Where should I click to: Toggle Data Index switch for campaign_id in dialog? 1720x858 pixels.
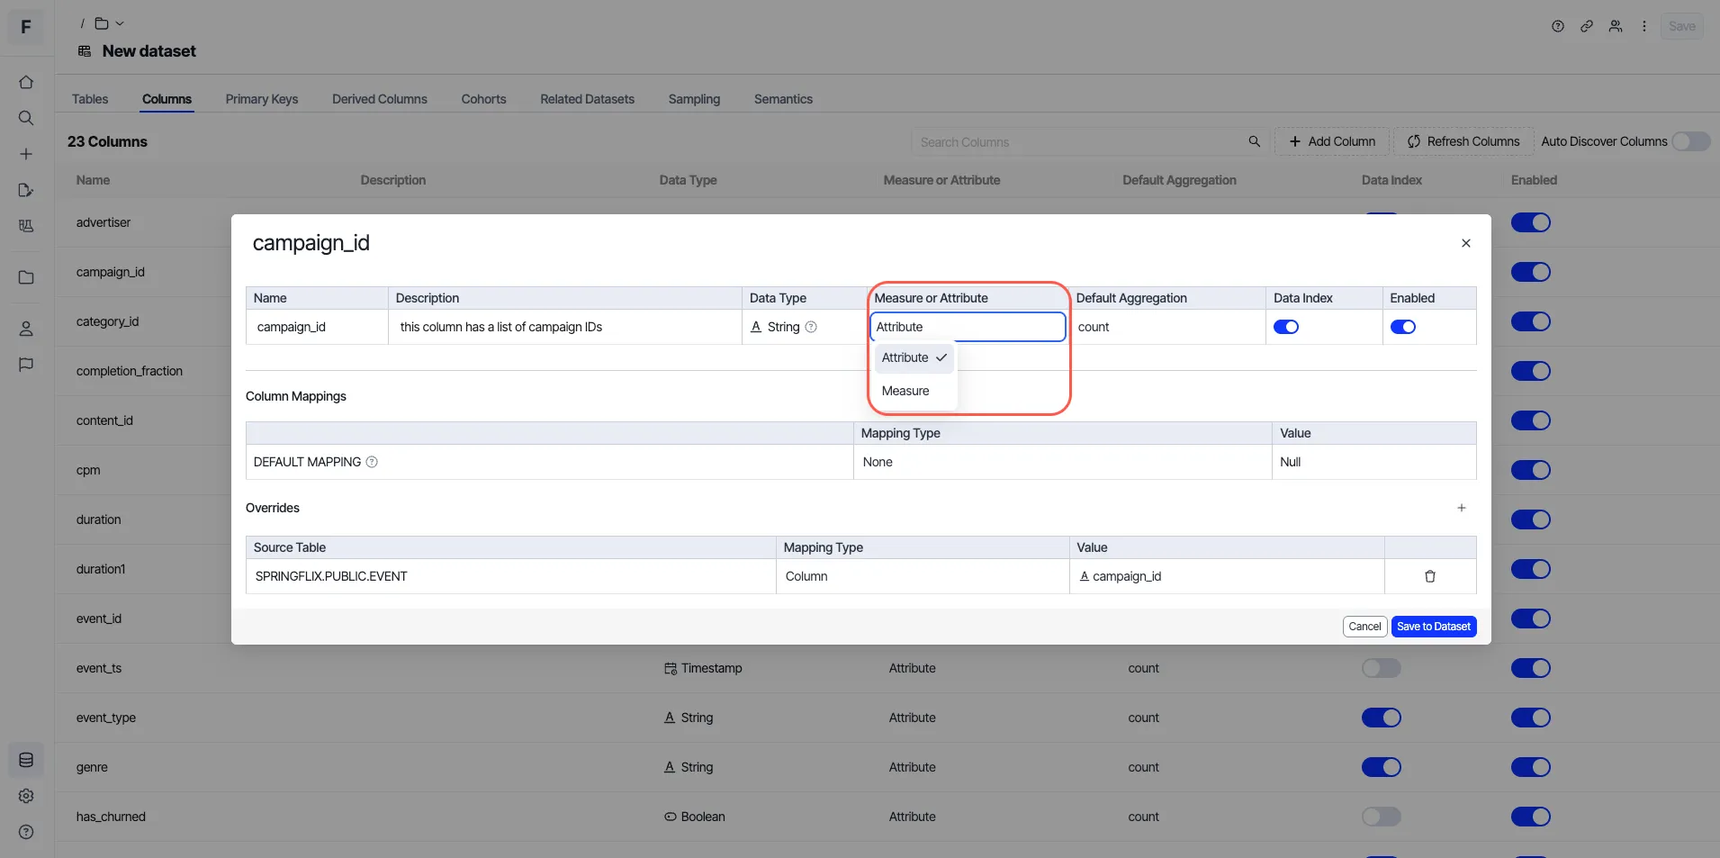coord(1286,327)
